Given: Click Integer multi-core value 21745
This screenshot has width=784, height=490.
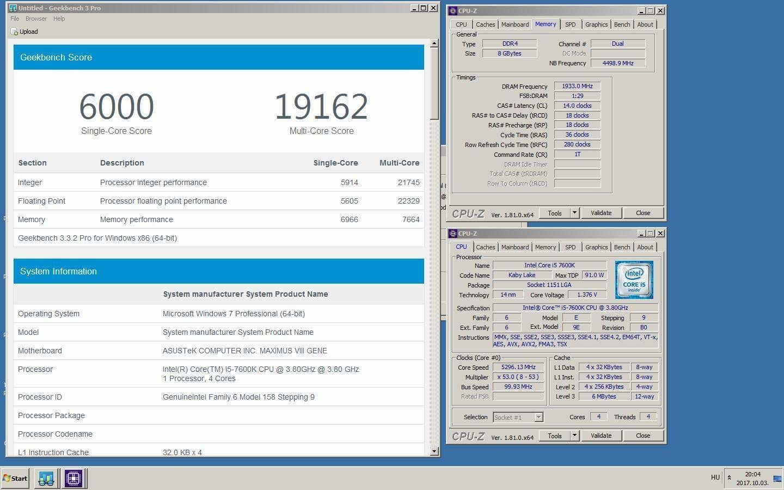Looking at the screenshot, I should 408,182.
